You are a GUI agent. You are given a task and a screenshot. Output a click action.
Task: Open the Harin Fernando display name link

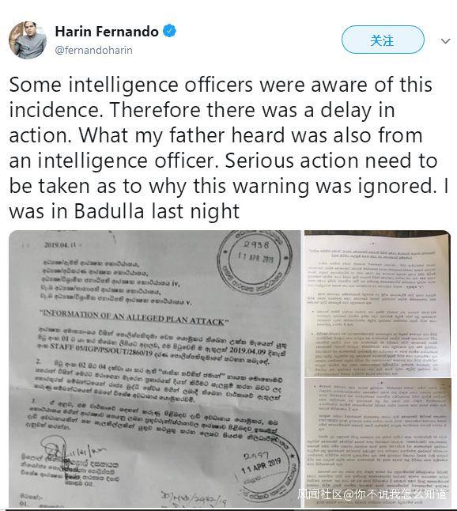click(x=107, y=32)
